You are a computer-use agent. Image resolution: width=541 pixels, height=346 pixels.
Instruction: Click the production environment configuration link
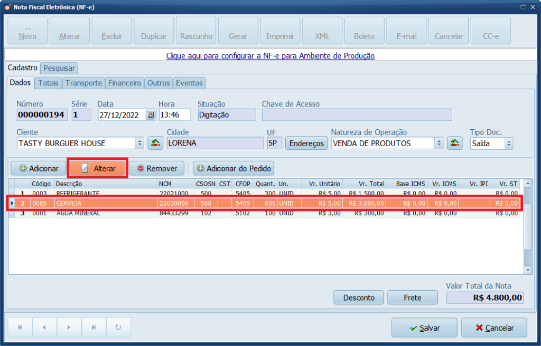point(270,55)
